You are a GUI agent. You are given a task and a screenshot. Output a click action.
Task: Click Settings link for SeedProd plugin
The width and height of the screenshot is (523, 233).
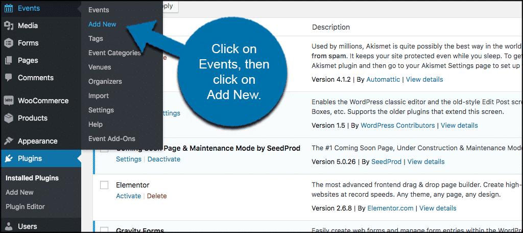(x=129, y=159)
